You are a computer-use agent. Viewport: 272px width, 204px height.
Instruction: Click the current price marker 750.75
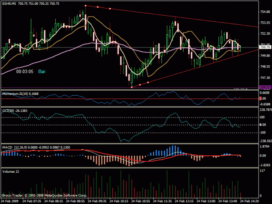(265, 47)
